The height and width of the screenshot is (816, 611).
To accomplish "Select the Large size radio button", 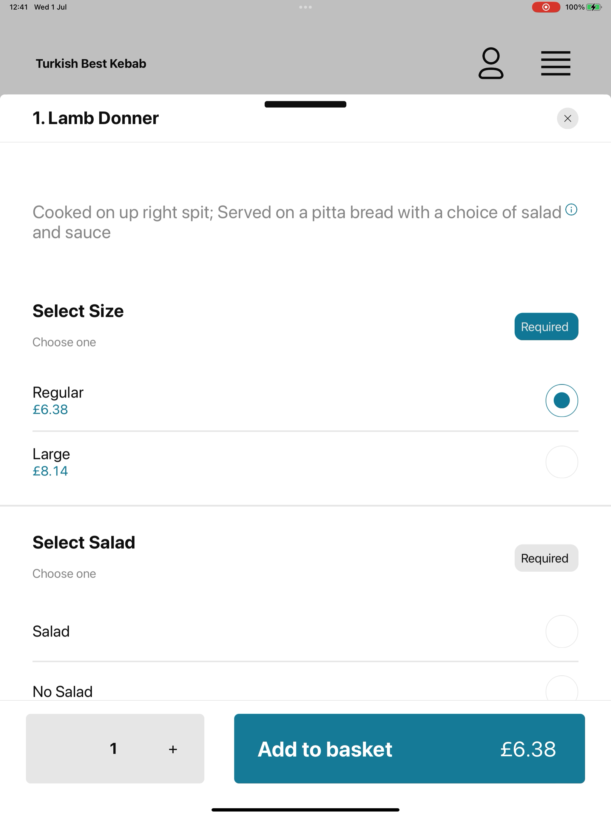I will pyautogui.click(x=561, y=462).
